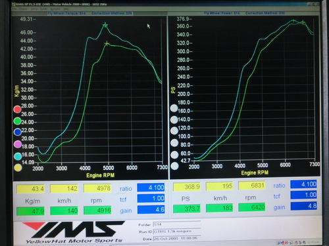Click the power gain value 4.8

click(304, 206)
